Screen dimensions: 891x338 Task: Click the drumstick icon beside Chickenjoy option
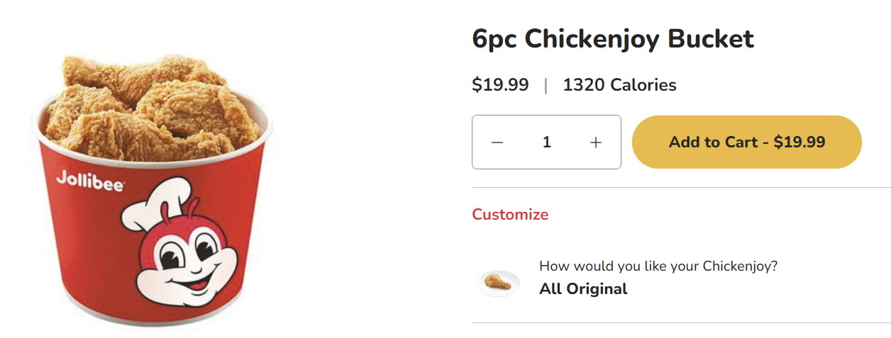click(497, 282)
